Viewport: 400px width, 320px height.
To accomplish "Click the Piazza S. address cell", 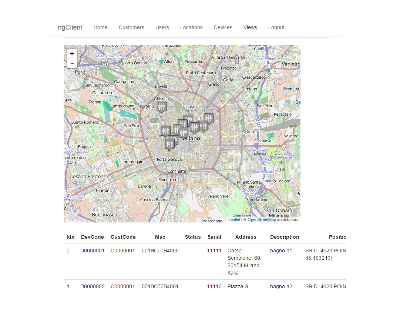I will [238, 287].
